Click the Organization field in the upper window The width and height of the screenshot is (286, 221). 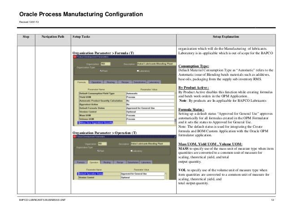click(105, 64)
